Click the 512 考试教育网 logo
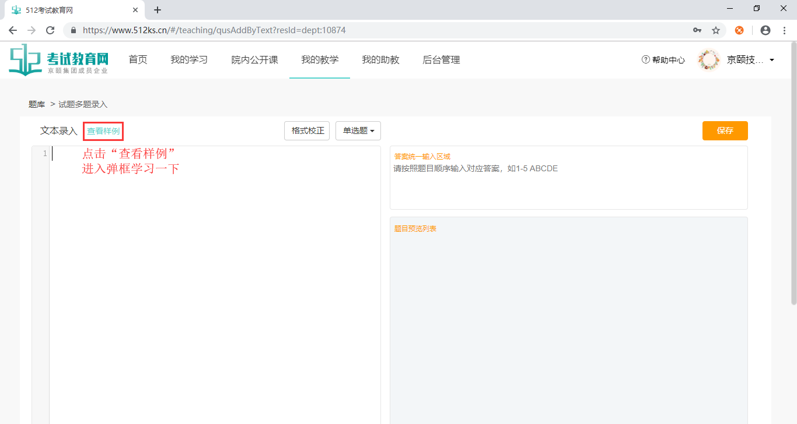This screenshot has height=424, width=797. coord(59,59)
